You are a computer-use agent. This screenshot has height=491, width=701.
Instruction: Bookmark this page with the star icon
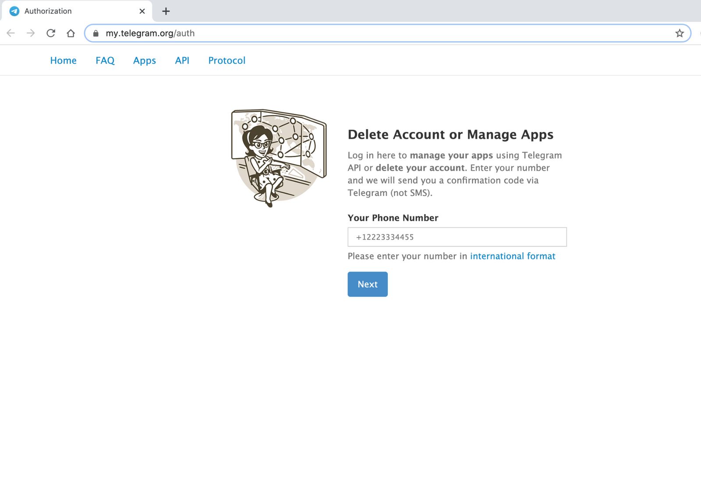680,33
